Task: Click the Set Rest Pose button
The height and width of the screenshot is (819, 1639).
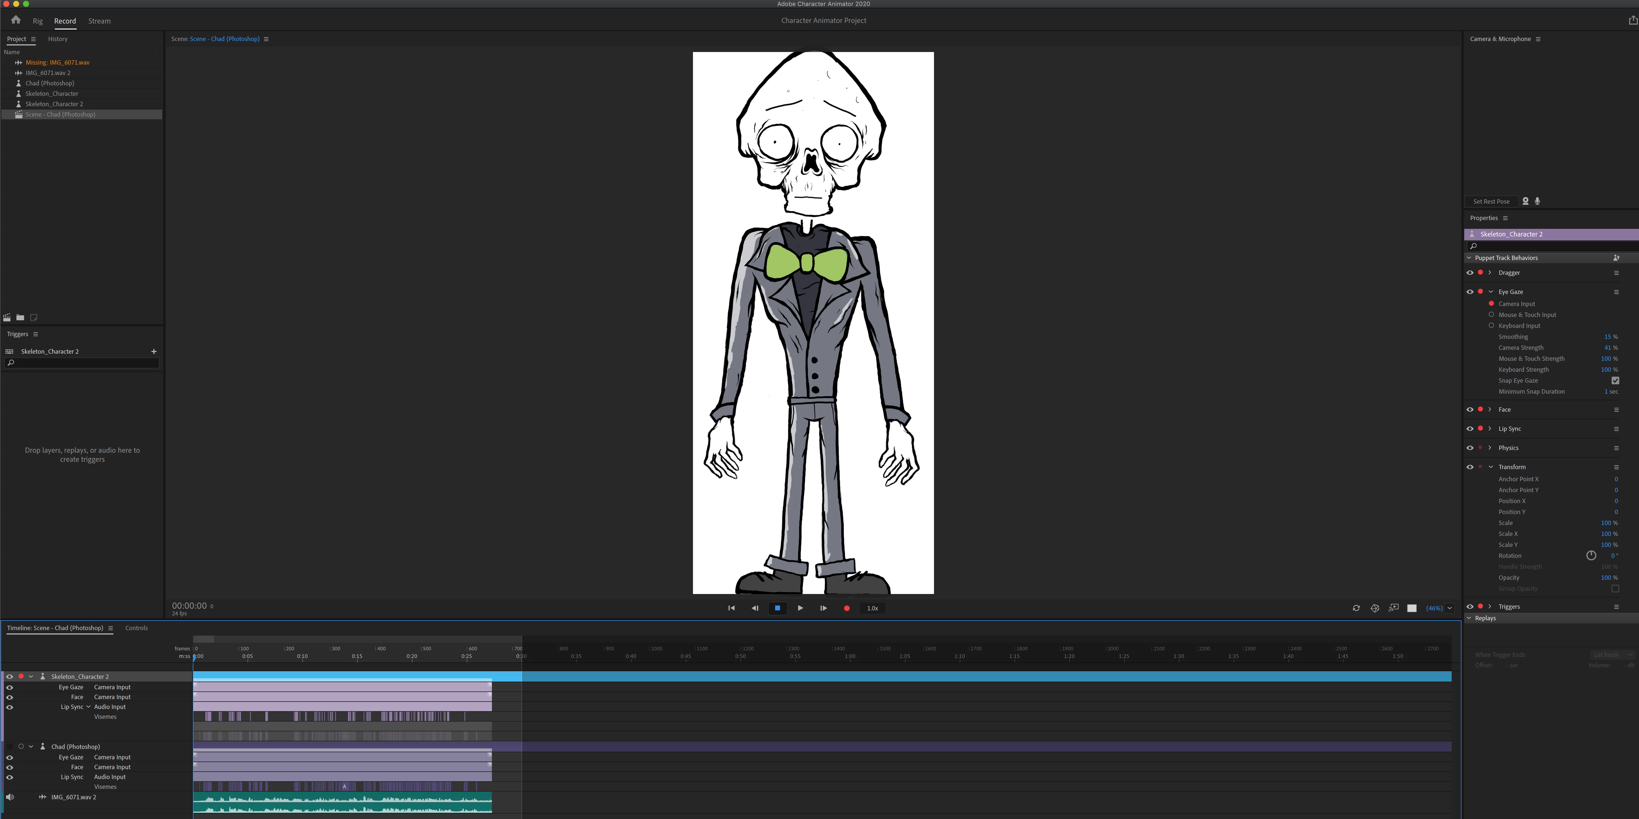Action: click(x=1491, y=201)
